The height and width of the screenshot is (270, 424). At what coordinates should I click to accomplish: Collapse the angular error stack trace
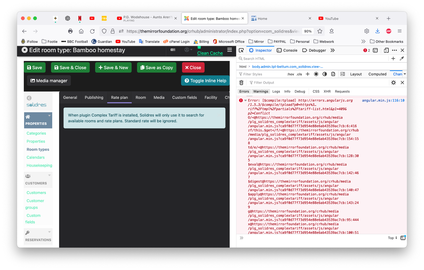(x=246, y=100)
